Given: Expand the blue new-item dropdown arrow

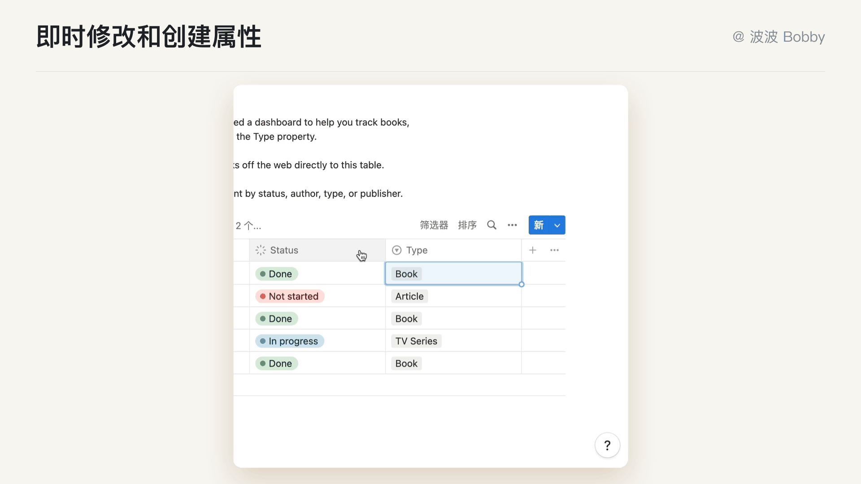Looking at the screenshot, I should tap(557, 225).
